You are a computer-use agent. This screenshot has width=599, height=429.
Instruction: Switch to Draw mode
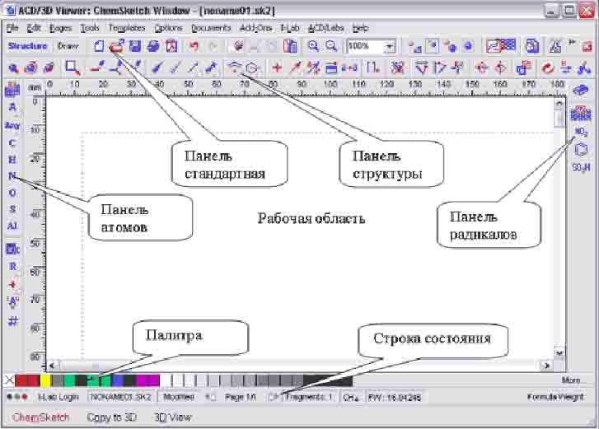pos(68,46)
